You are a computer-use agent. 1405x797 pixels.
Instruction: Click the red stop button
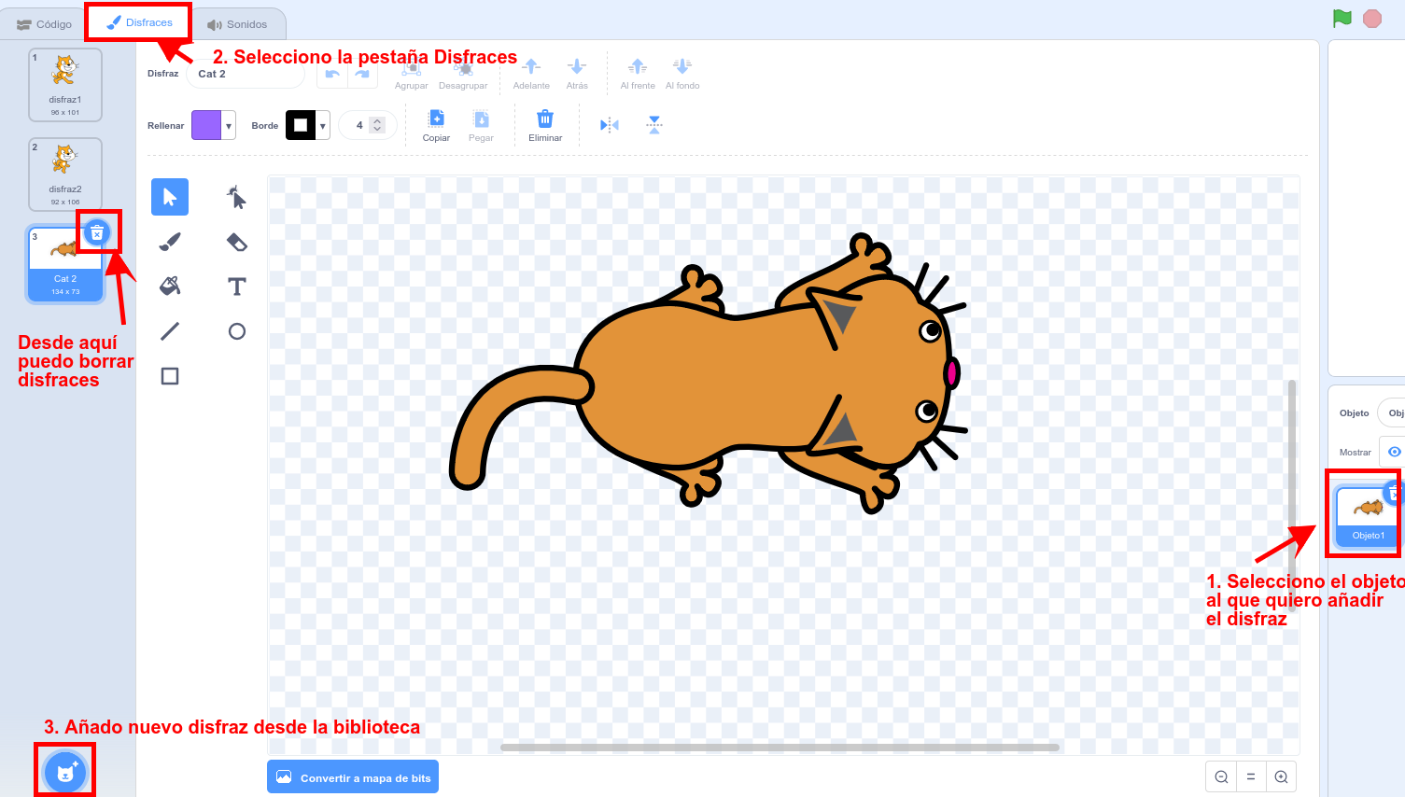tap(1372, 19)
